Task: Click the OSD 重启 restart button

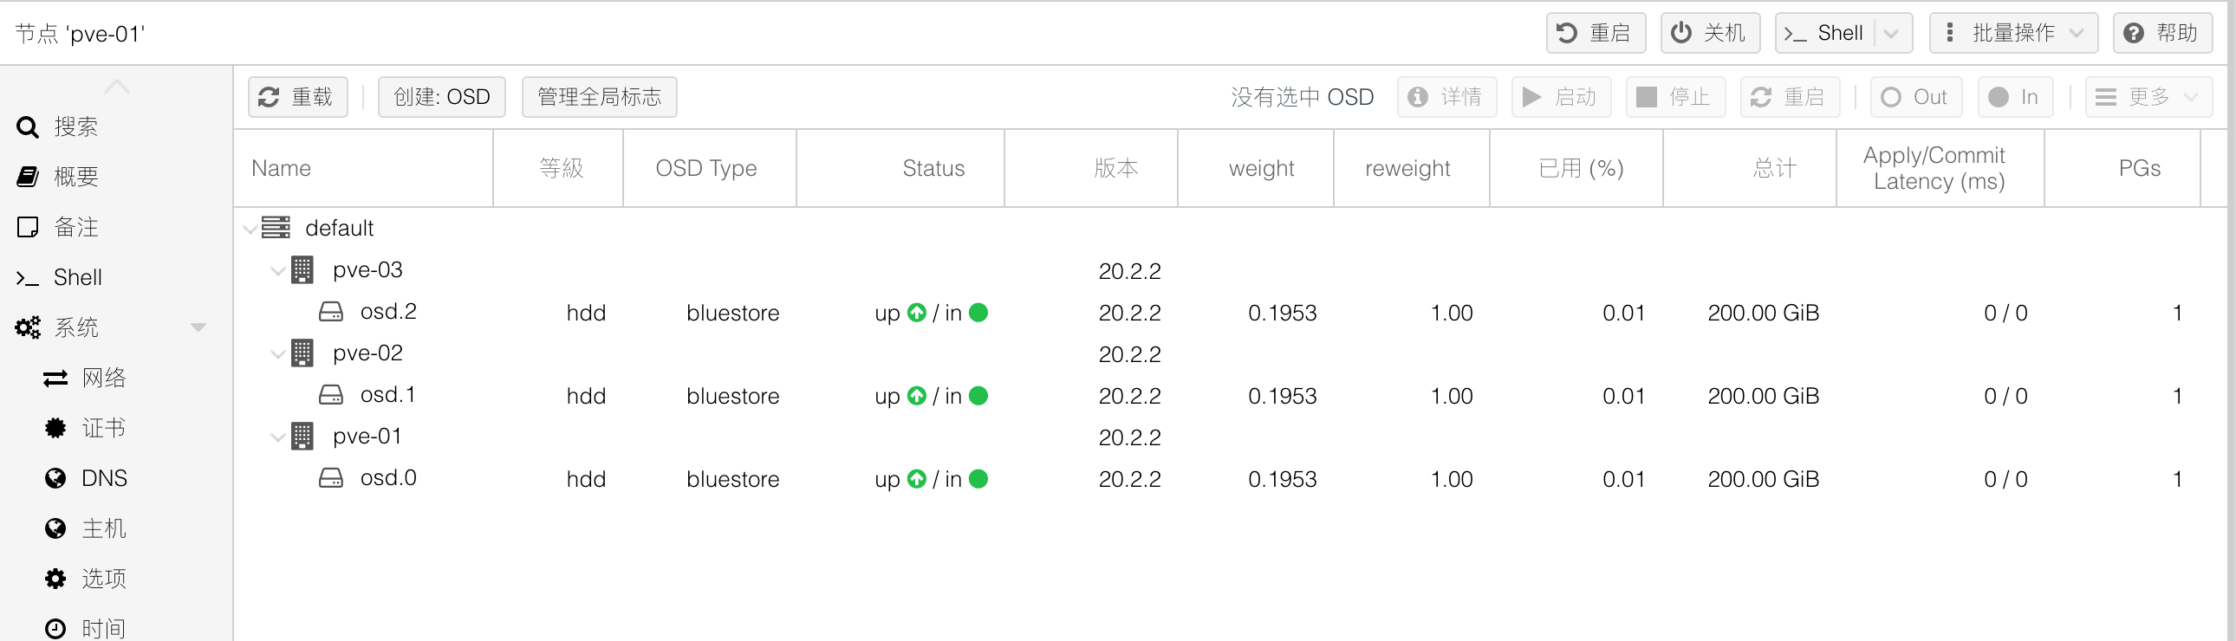Action: [x=1791, y=97]
